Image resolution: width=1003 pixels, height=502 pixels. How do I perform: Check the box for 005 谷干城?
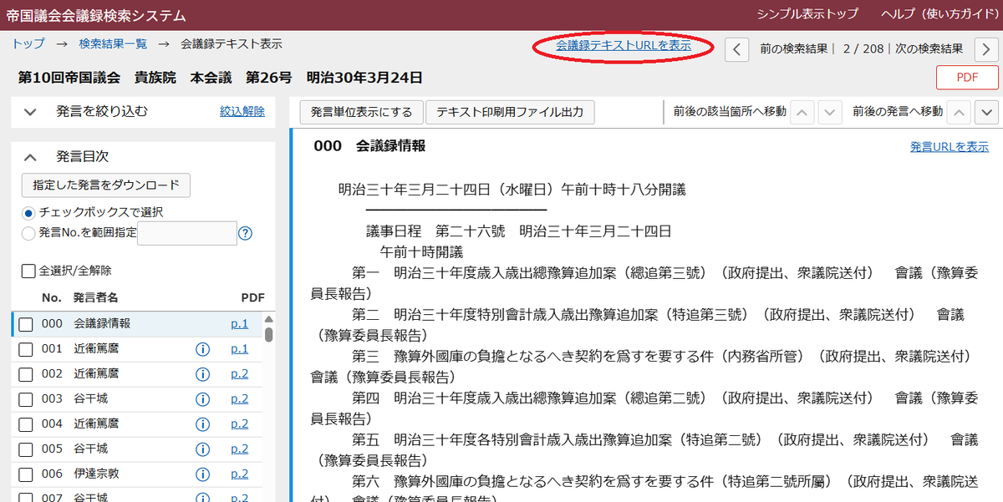[x=26, y=449]
